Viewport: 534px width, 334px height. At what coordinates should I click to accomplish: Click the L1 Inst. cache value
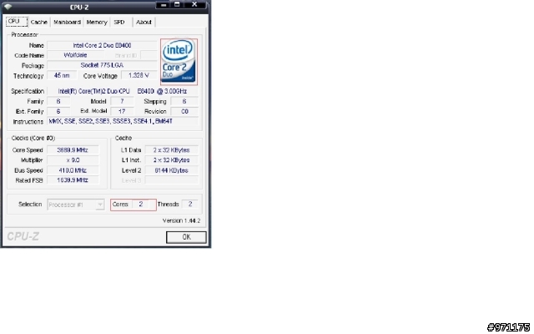pyautogui.click(x=172, y=160)
